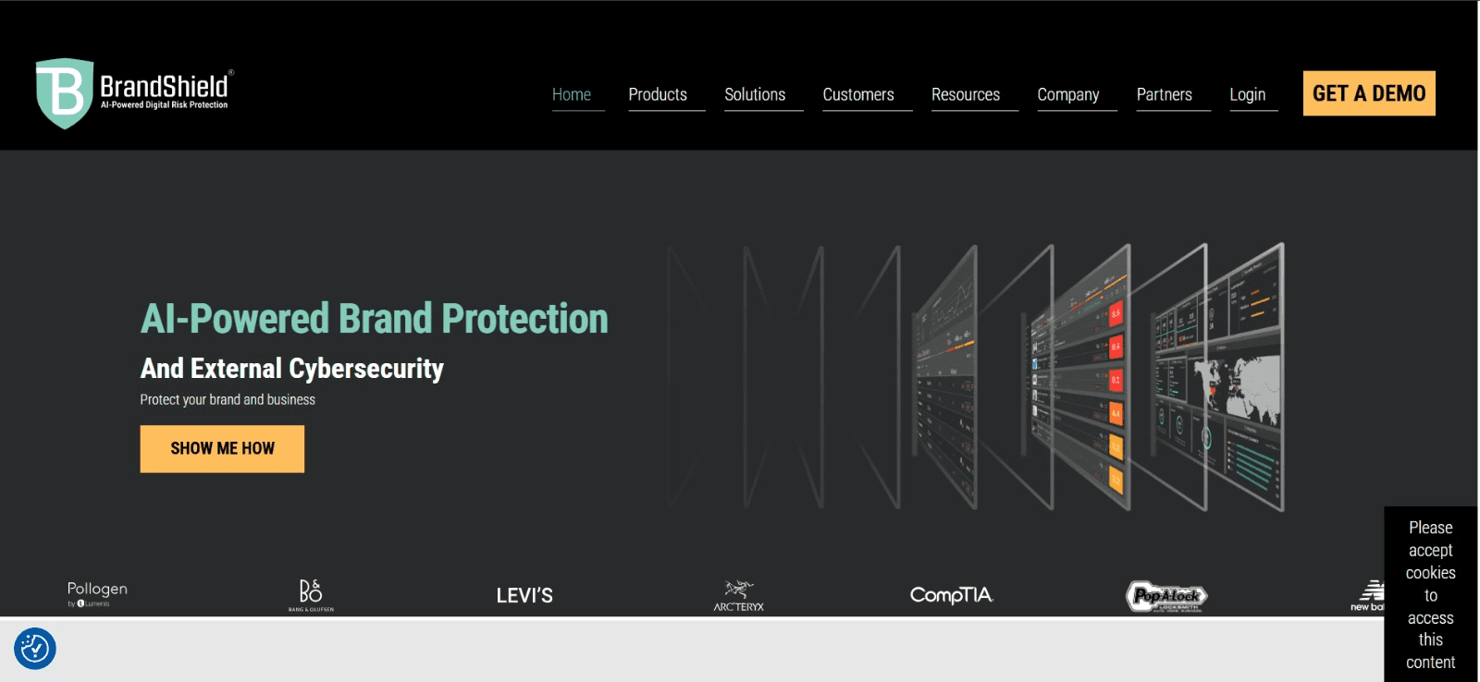
Task: Open the Company menu
Action: (x=1068, y=94)
